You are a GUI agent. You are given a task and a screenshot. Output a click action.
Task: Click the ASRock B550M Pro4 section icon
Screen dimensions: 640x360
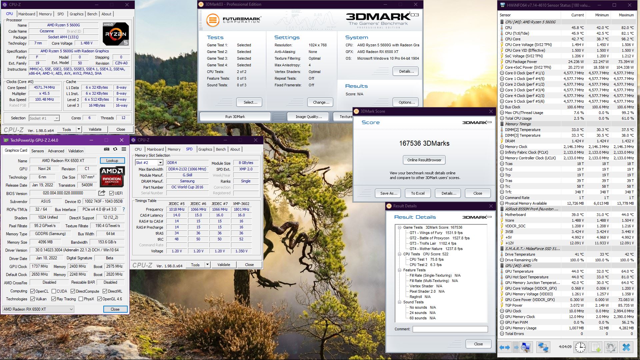[502, 209]
